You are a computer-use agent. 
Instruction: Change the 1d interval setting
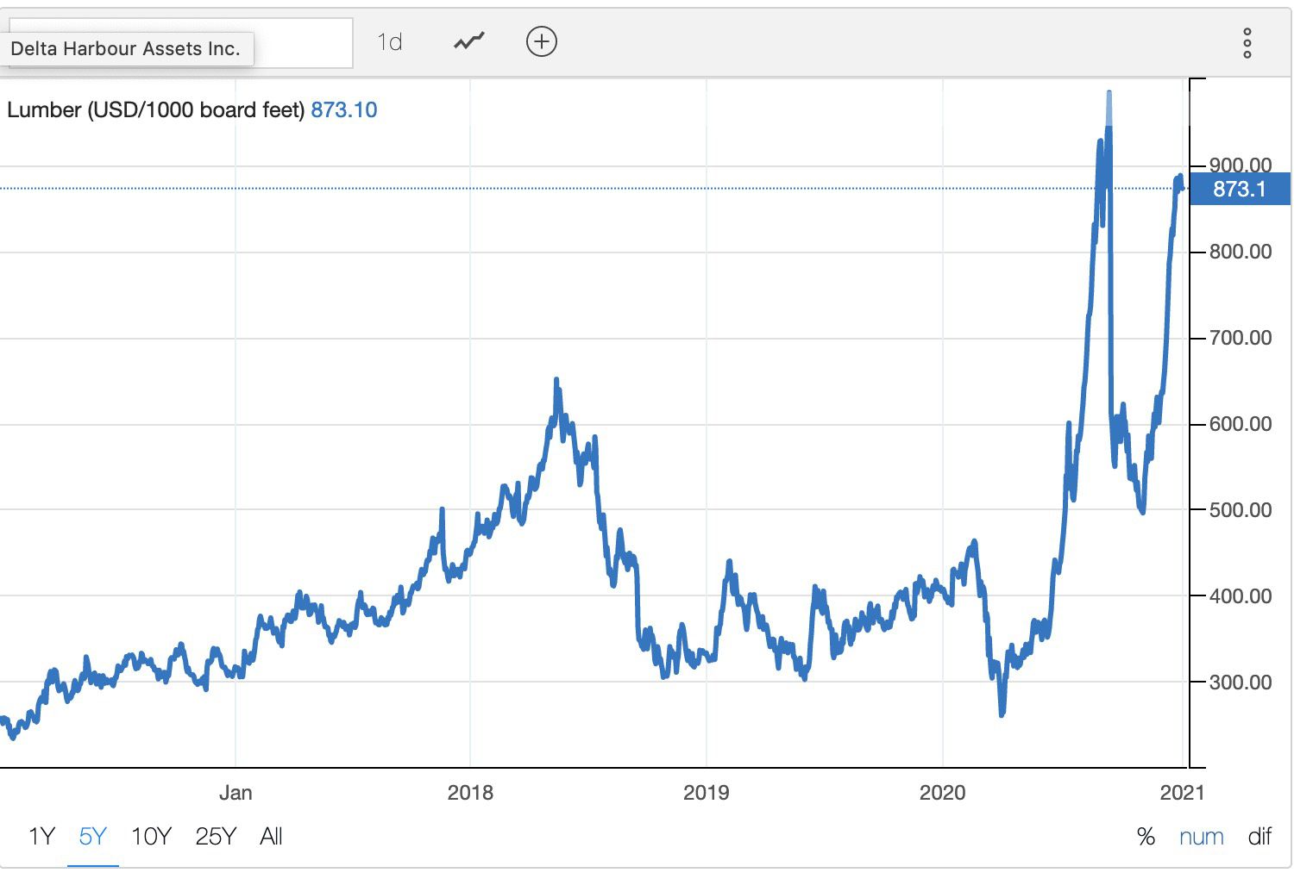(x=390, y=41)
